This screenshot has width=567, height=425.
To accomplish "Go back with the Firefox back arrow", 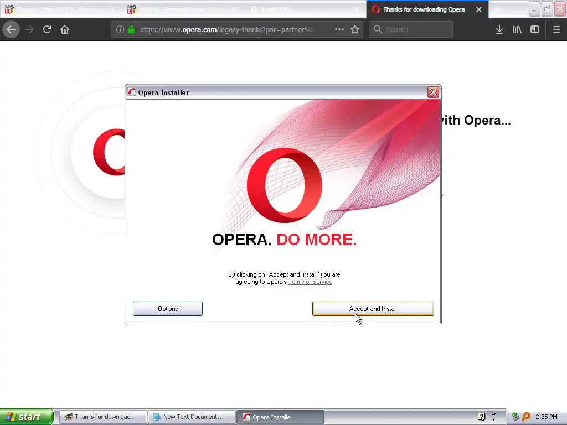I will (x=11, y=29).
